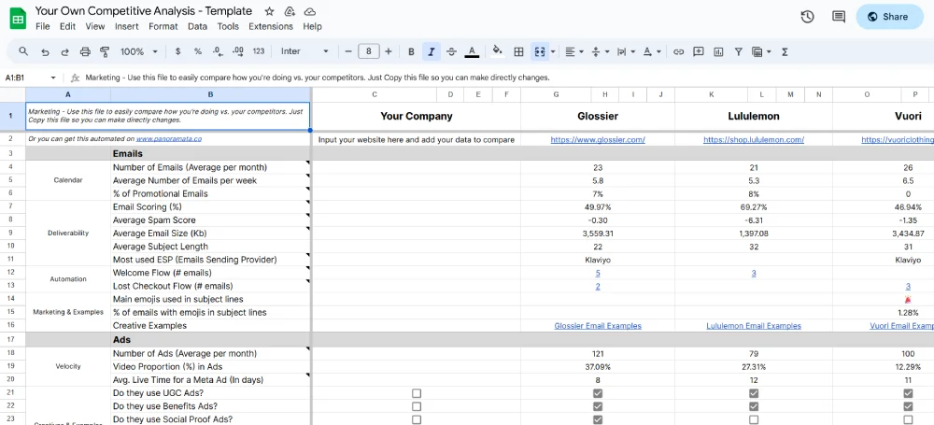Image resolution: width=934 pixels, height=425 pixels.
Task: Open the Functions sigma icon
Action: click(x=785, y=52)
